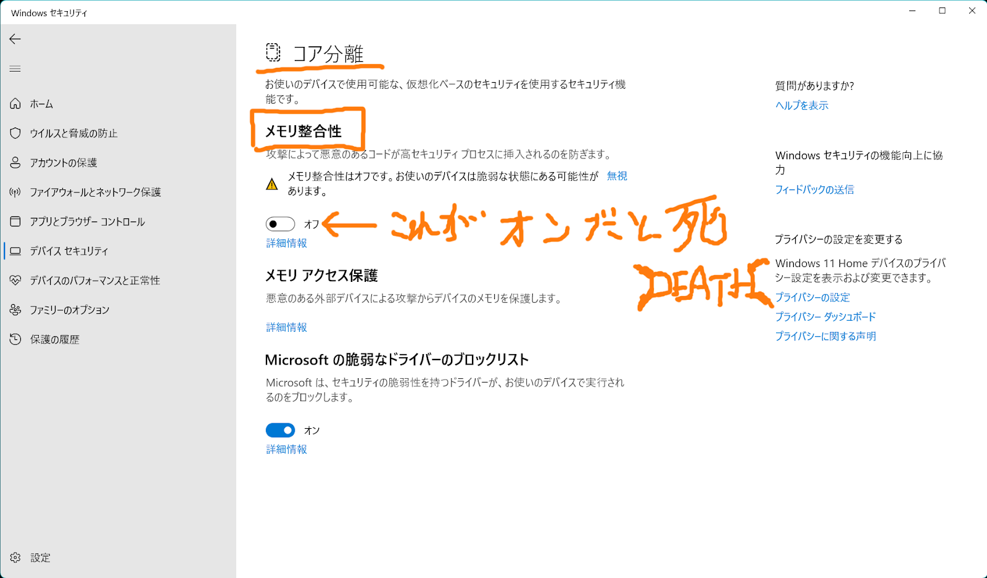Image resolution: width=987 pixels, height=578 pixels.
Task: Maximize the Windows セキュリティ window
Action: (942, 11)
